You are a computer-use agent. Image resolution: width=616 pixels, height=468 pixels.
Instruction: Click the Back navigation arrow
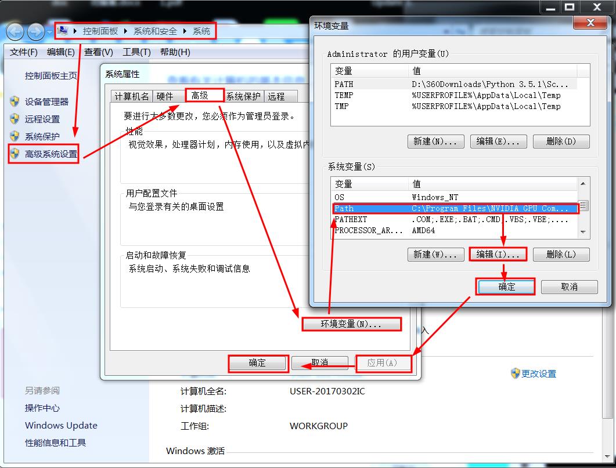pos(15,32)
